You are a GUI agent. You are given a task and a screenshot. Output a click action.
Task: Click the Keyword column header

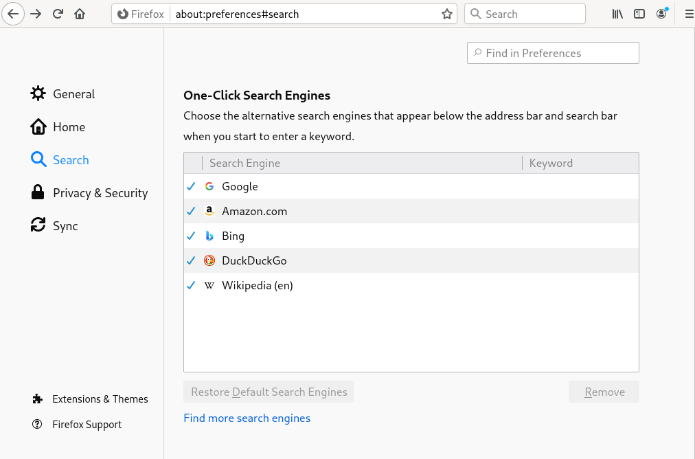coord(551,163)
